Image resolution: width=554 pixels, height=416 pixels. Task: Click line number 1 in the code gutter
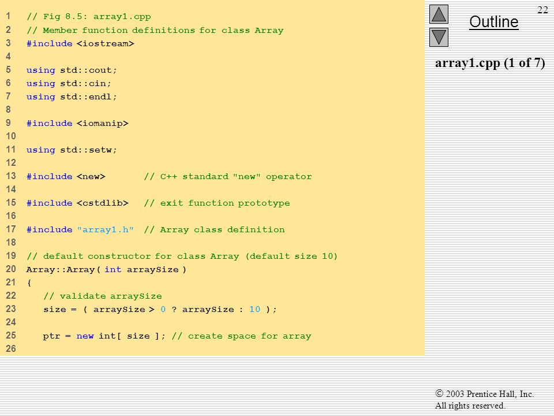tap(8, 16)
